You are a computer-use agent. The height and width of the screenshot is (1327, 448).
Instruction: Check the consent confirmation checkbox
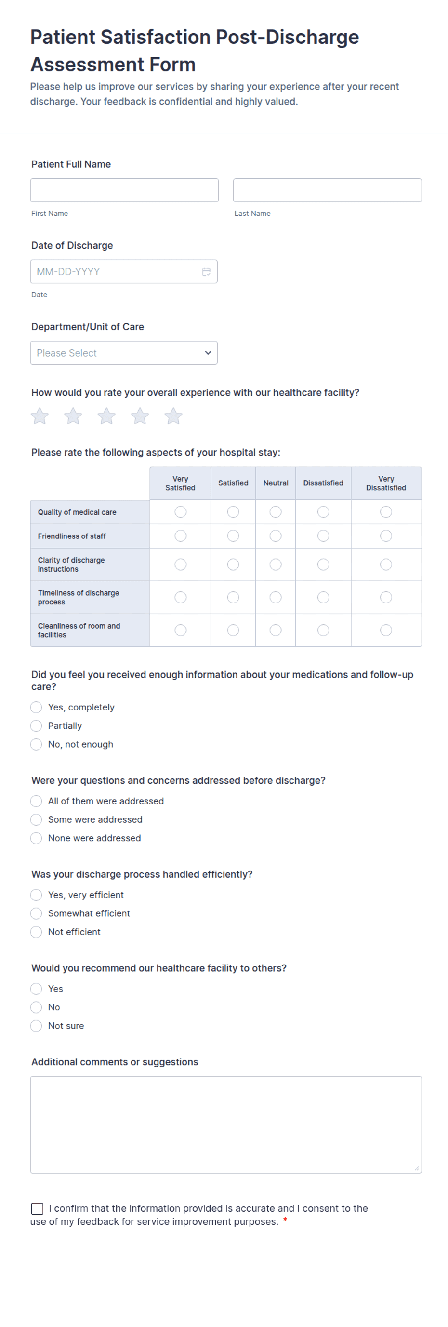point(37,1208)
